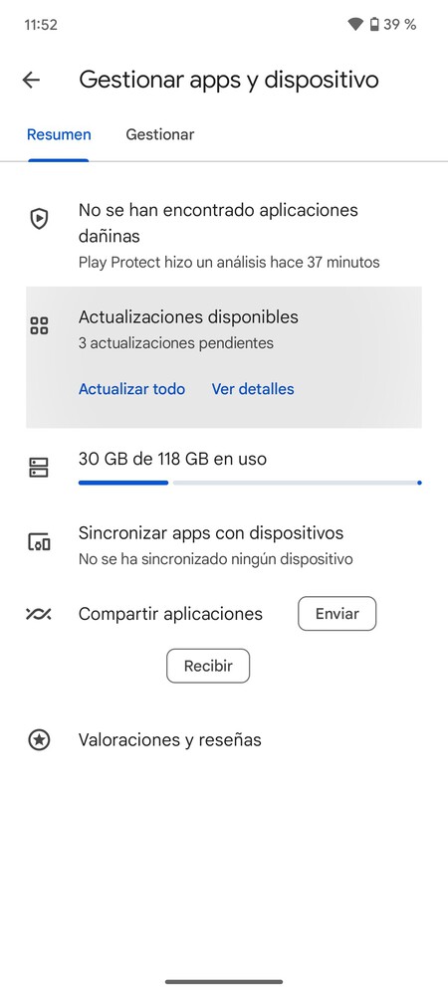The width and height of the screenshot is (448, 995).
Task: Tap Actualizar todo link
Action: pos(132,389)
